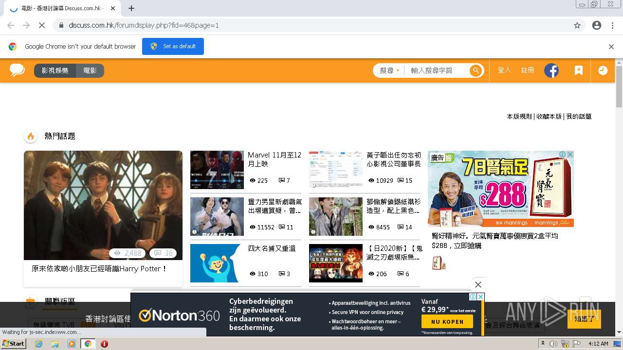
Task: Open Internet Explorer from the taskbar
Action: point(38,344)
